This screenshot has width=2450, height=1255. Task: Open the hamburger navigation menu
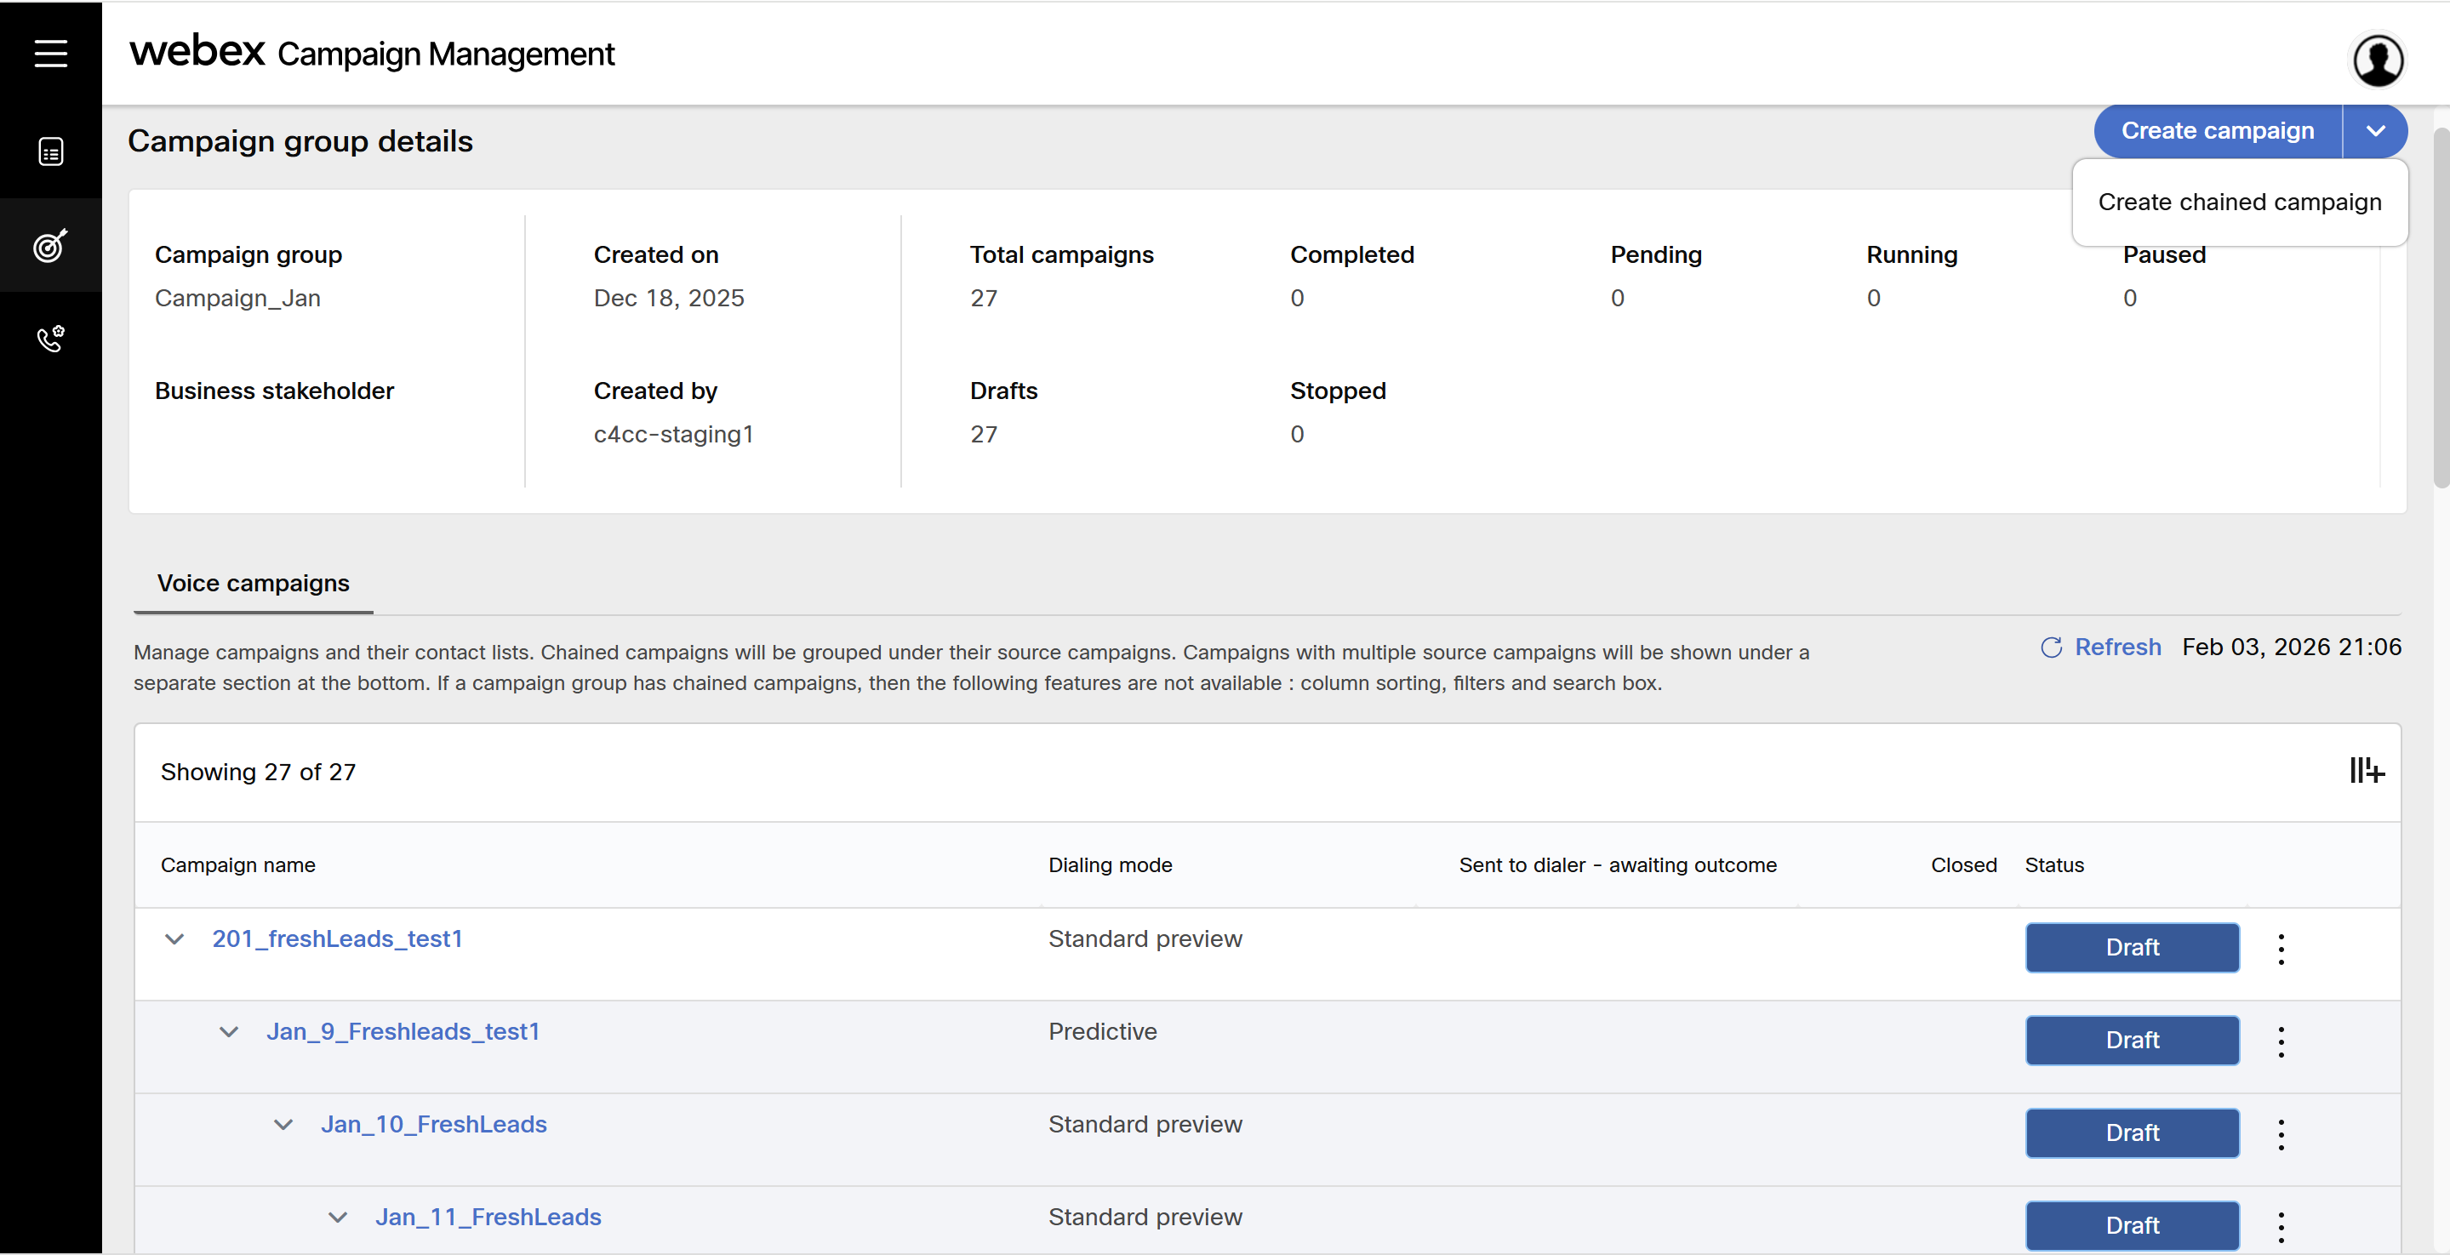50,54
